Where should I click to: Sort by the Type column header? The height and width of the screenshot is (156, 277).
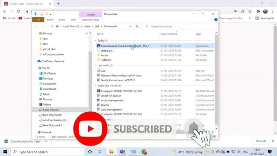click(x=198, y=34)
